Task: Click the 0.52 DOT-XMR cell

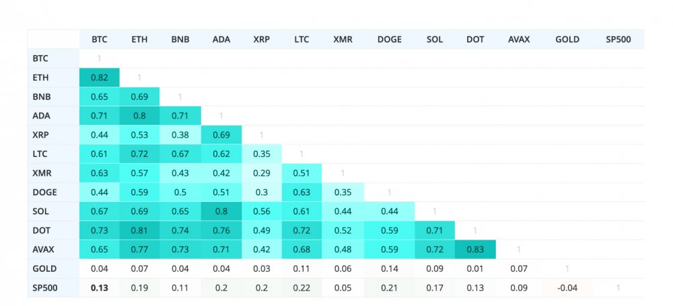Action: coord(343,230)
